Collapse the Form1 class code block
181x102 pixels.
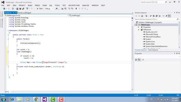(8, 35)
